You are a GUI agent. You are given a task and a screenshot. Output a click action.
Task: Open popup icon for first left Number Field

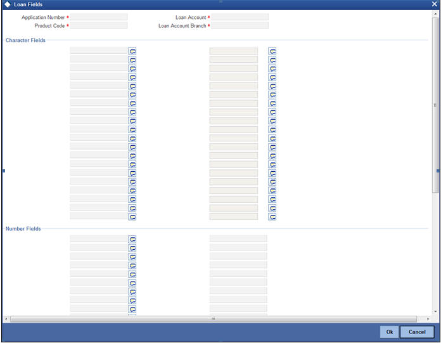(x=132, y=240)
